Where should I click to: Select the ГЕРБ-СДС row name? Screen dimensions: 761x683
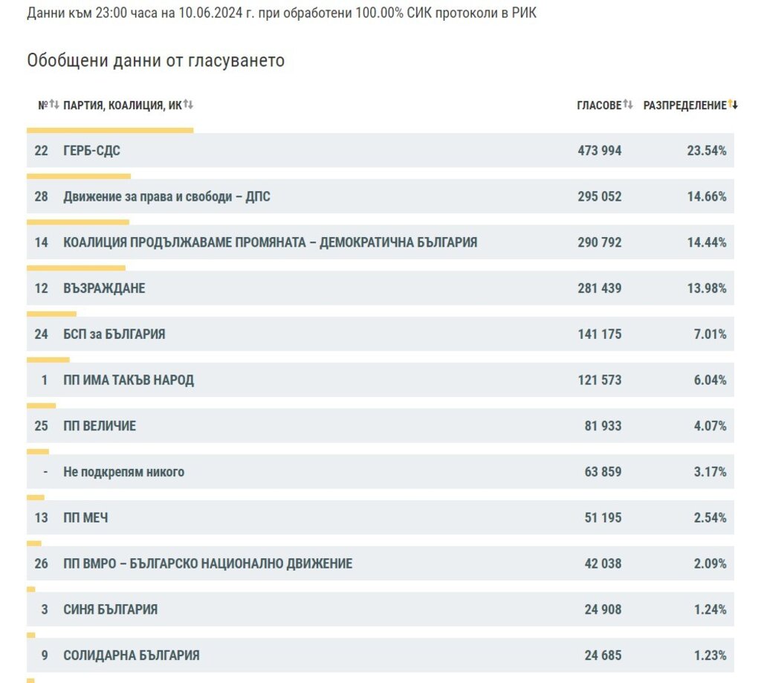pos(92,151)
